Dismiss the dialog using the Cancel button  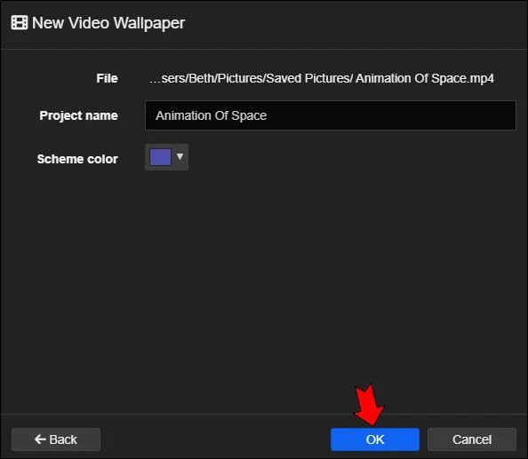click(472, 439)
